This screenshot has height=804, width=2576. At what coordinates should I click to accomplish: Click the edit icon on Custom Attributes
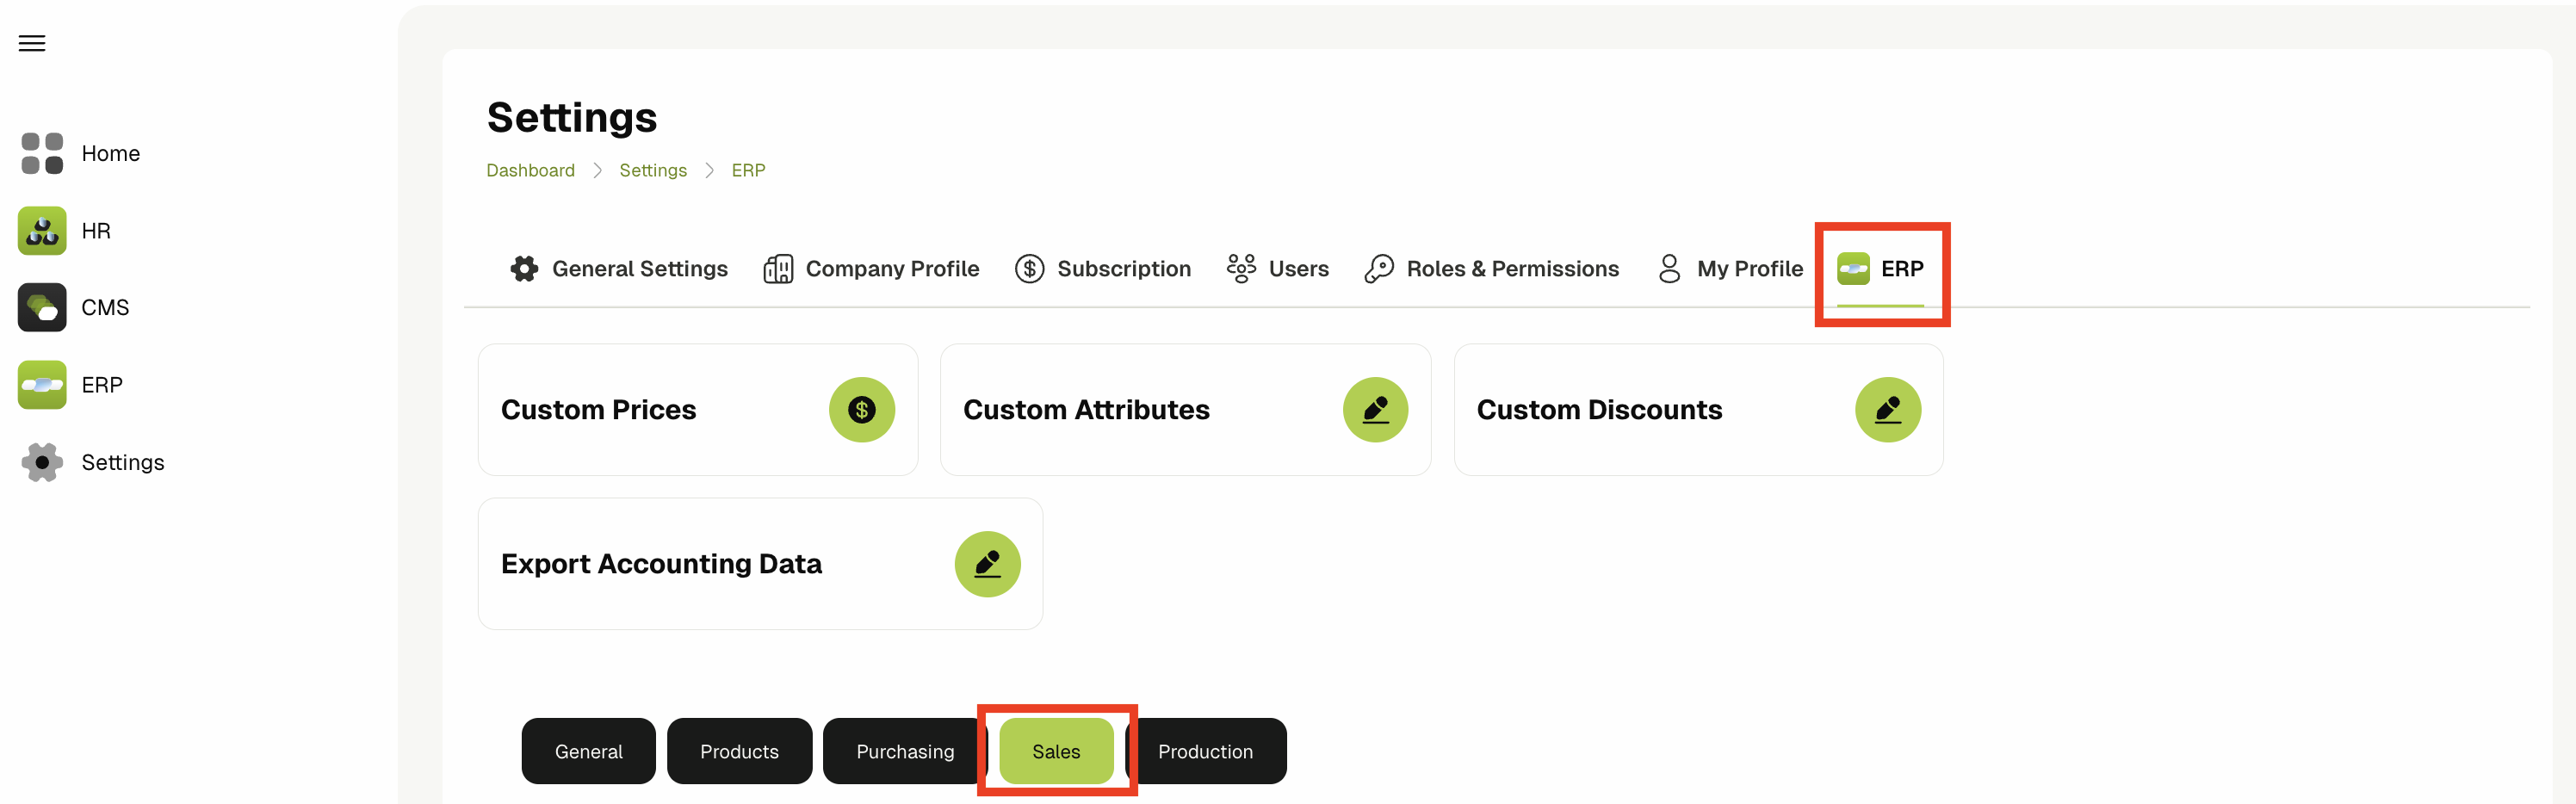(1375, 410)
